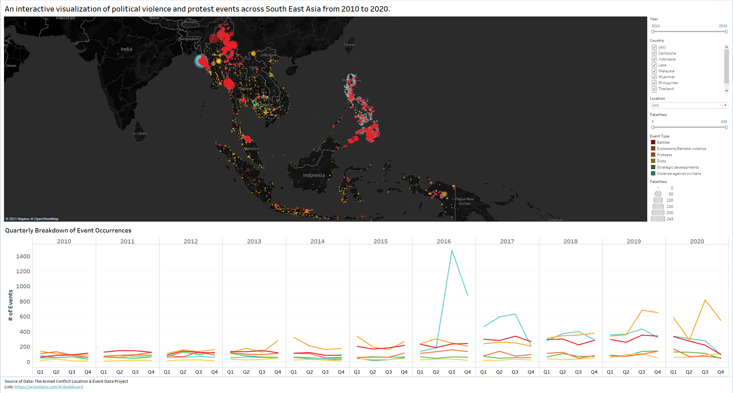
Task: Open the Location dropdown arrow
Action: coord(725,105)
